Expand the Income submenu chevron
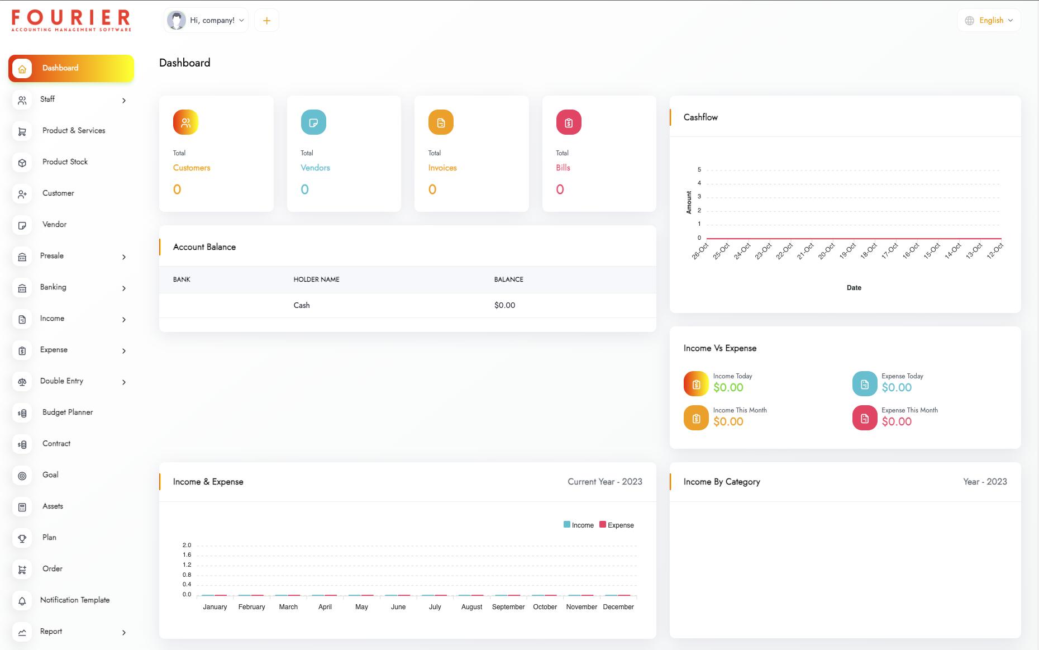Screen dimensions: 1039x650 (124, 320)
